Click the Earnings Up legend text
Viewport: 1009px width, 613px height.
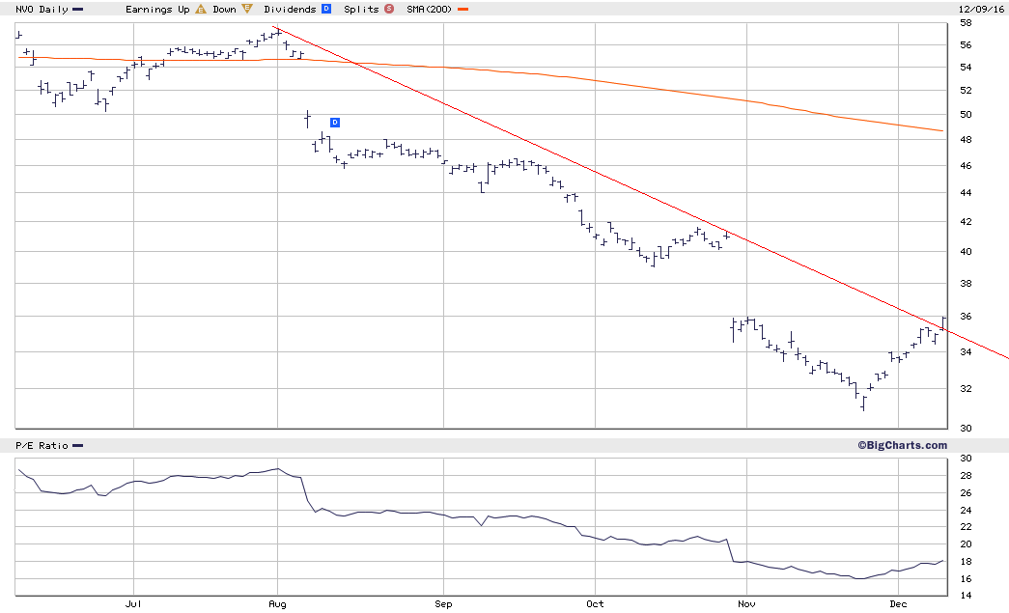pyautogui.click(x=157, y=9)
